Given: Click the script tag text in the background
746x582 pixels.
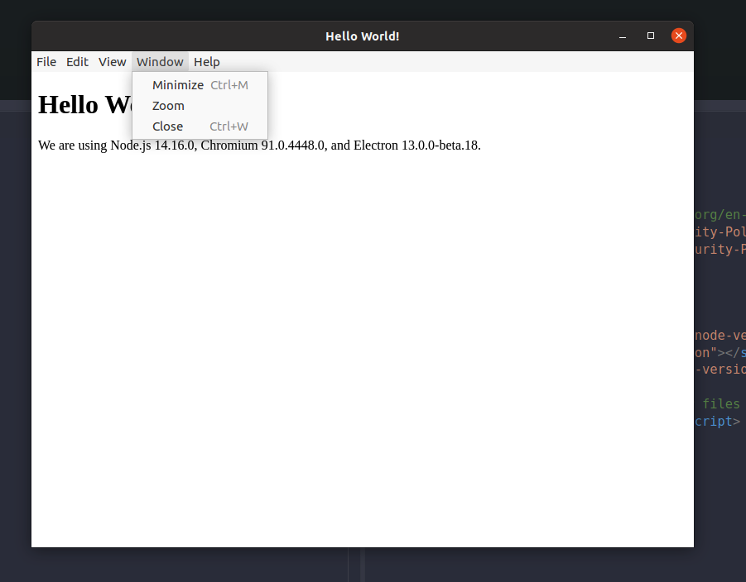Looking at the screenshot, I should (x=717, y=421).
